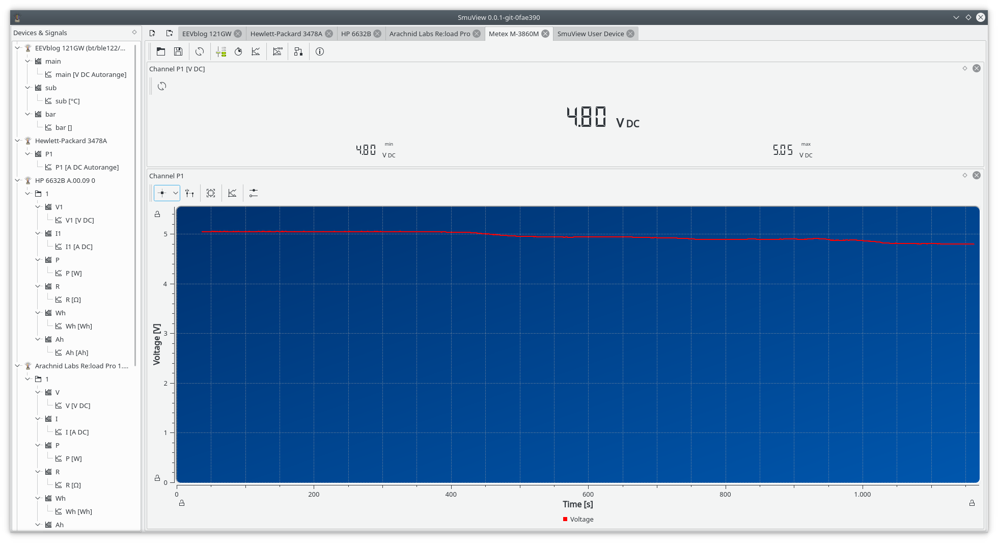Collapse the Hewlett-Packard 3478A tree node
The height and width of the screenshot is (543, 998).
pos(18,141)
